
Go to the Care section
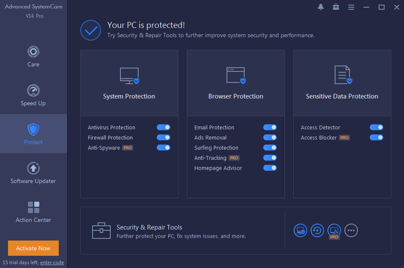[x=33, y=57]
